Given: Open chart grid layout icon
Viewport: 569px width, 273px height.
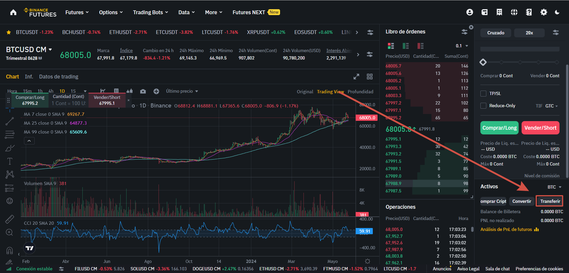Looking at the screenshot, I should click(370, 77).
